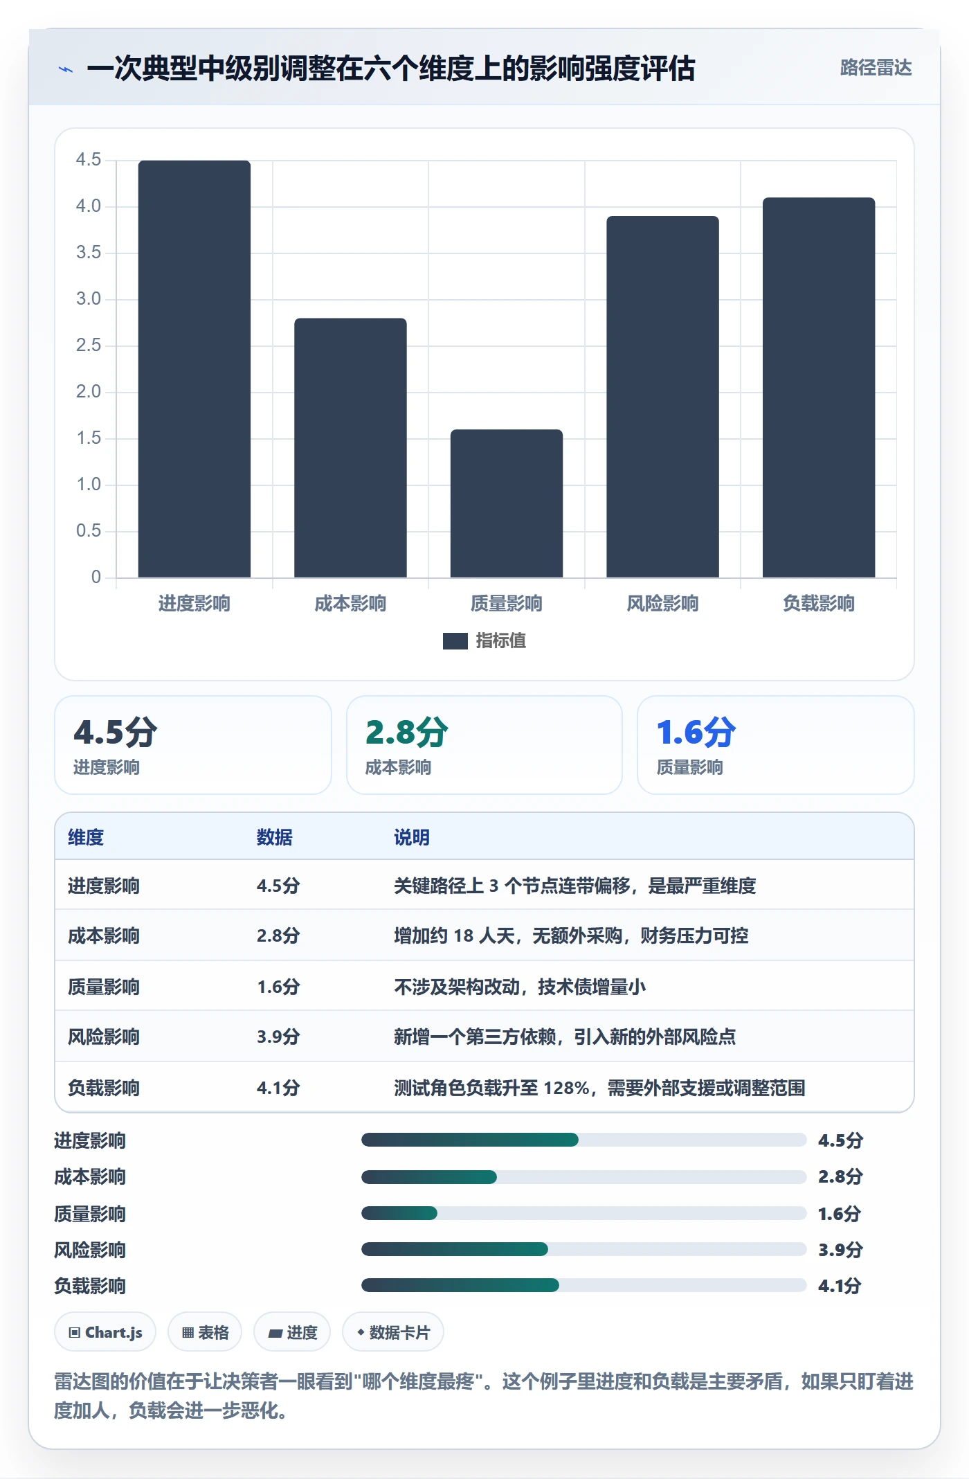Open the 4.5分 进度影响 stat card
Screen dimensions: 969x1479
click(193, 745)
